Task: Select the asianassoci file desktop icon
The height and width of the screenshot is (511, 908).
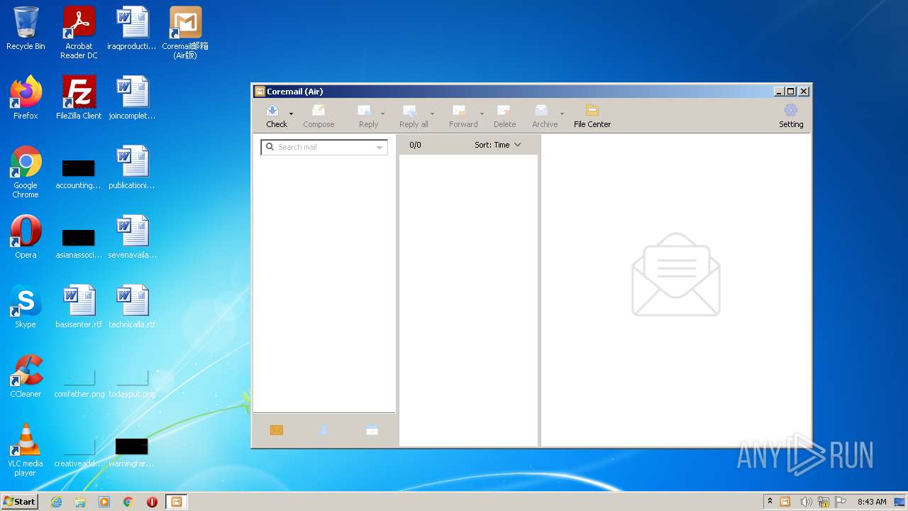Action: tap(79, 244)
